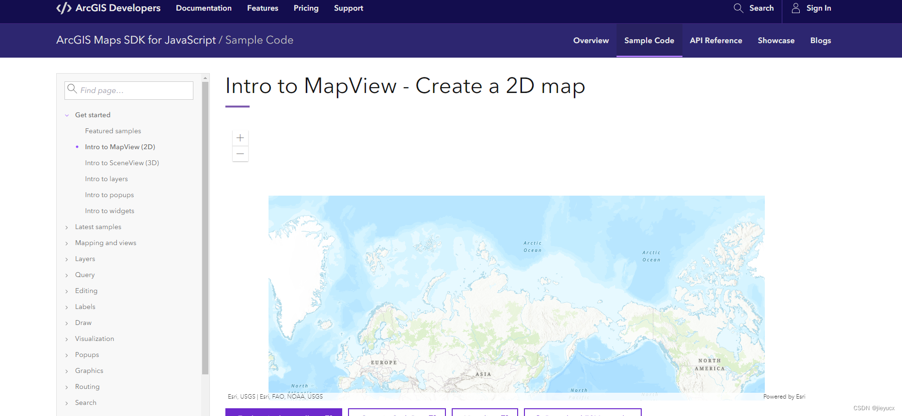Viewport: 902px width, 416px height.
Task: Expand the Draw section chevron
Action: 67,323
